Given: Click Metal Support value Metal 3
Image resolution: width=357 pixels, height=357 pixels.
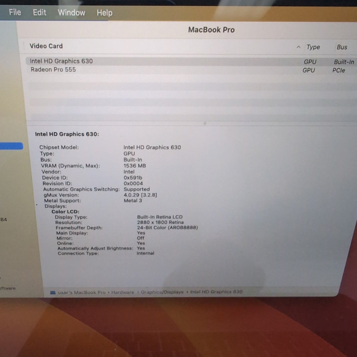Looking at the screenshot, I should [x=133, y=201].
